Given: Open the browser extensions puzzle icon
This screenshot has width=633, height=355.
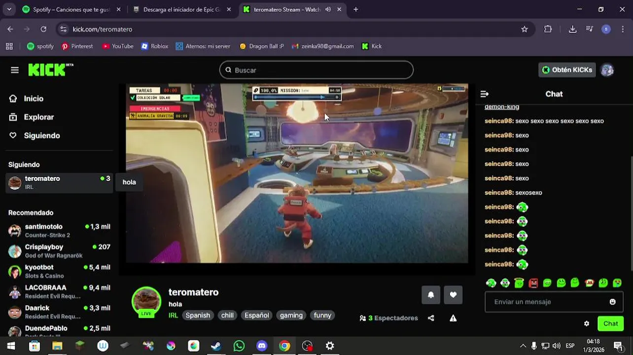Looking at the screenshot, I should coord(548,29).
